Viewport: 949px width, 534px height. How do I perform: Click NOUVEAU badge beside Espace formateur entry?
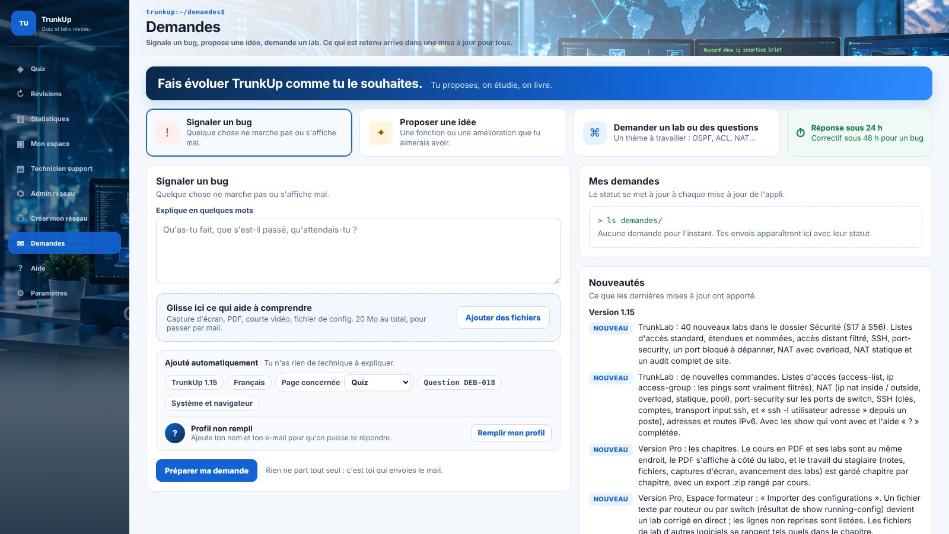click(611, 499)
